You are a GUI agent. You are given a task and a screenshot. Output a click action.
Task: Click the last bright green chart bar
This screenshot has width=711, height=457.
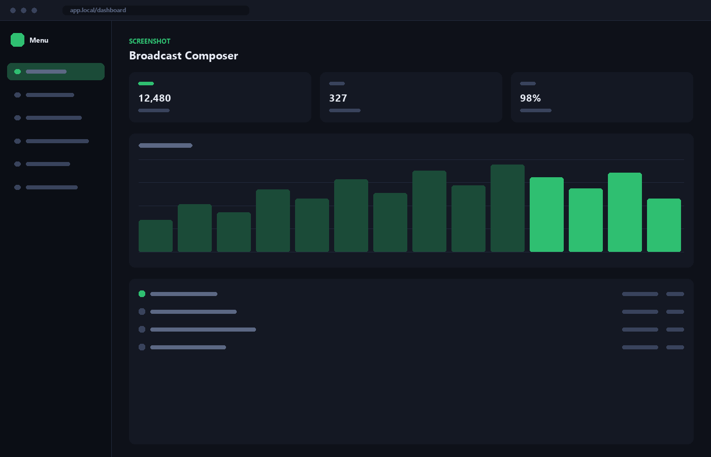pyautogui.click(x=664, y=225)
